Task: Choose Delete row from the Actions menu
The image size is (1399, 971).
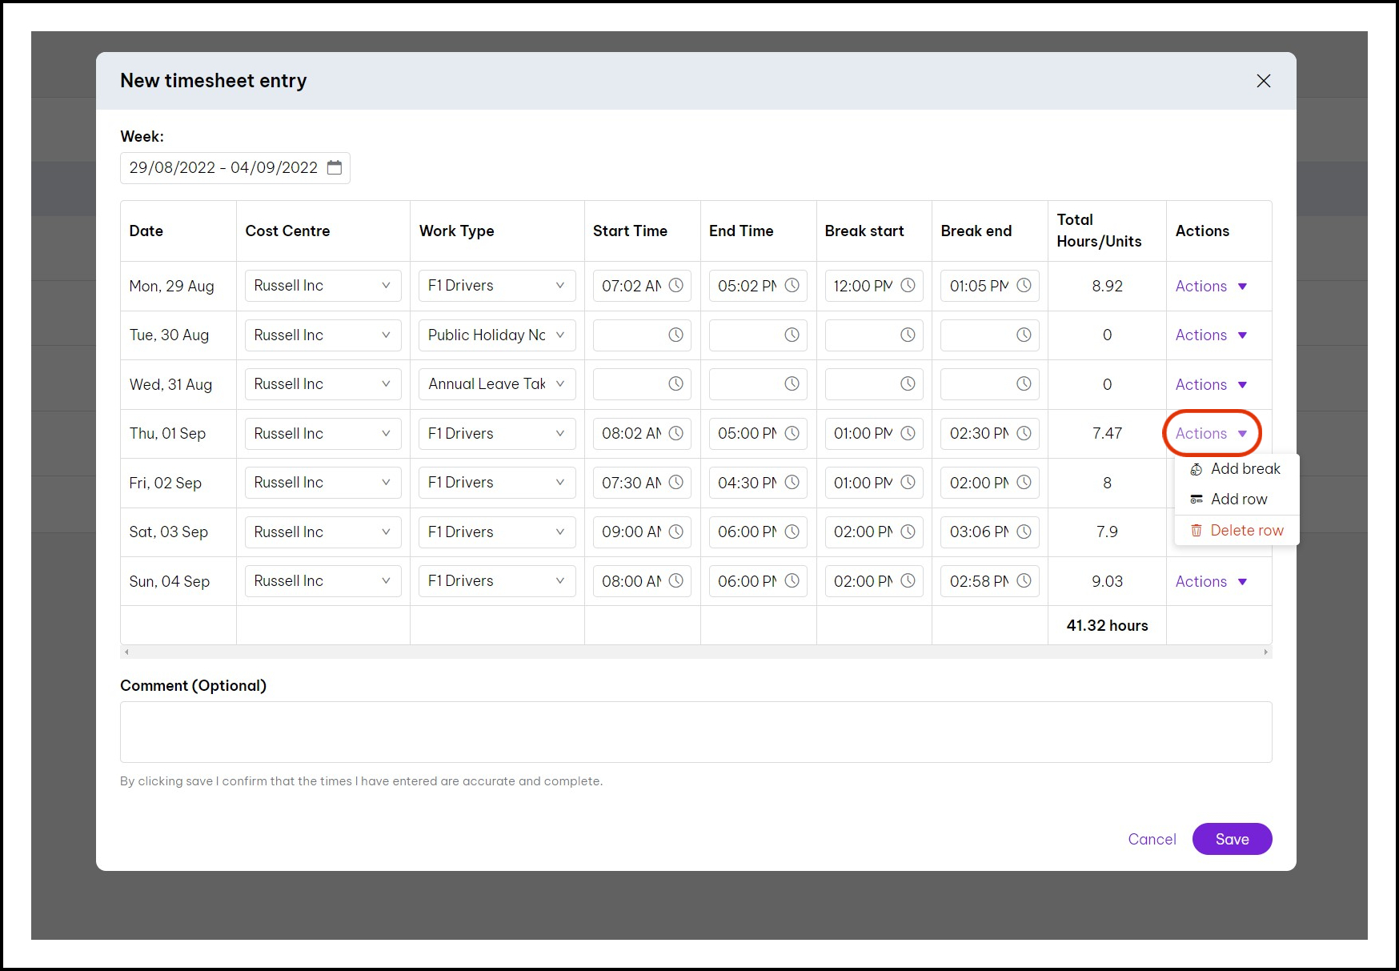Action: (x=1245, y=531)
